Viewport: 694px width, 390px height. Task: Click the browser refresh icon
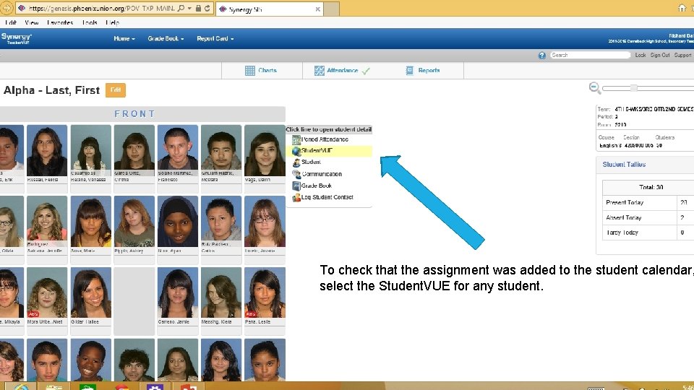coord(207,9)
